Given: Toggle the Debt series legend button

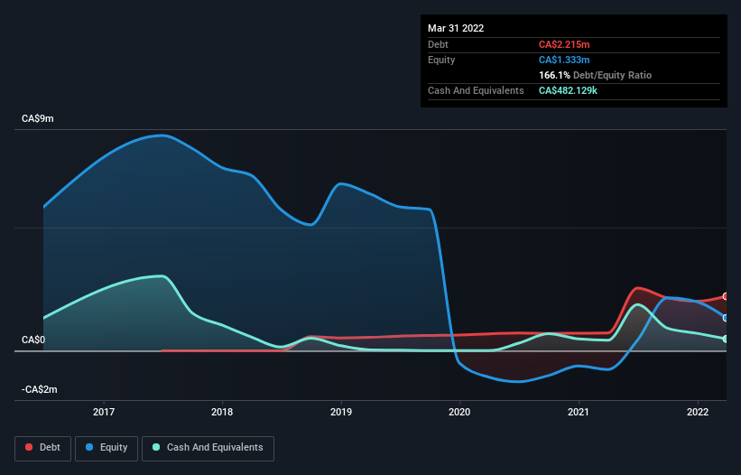Looking at the screenshot, I should (x=43, y=448).
